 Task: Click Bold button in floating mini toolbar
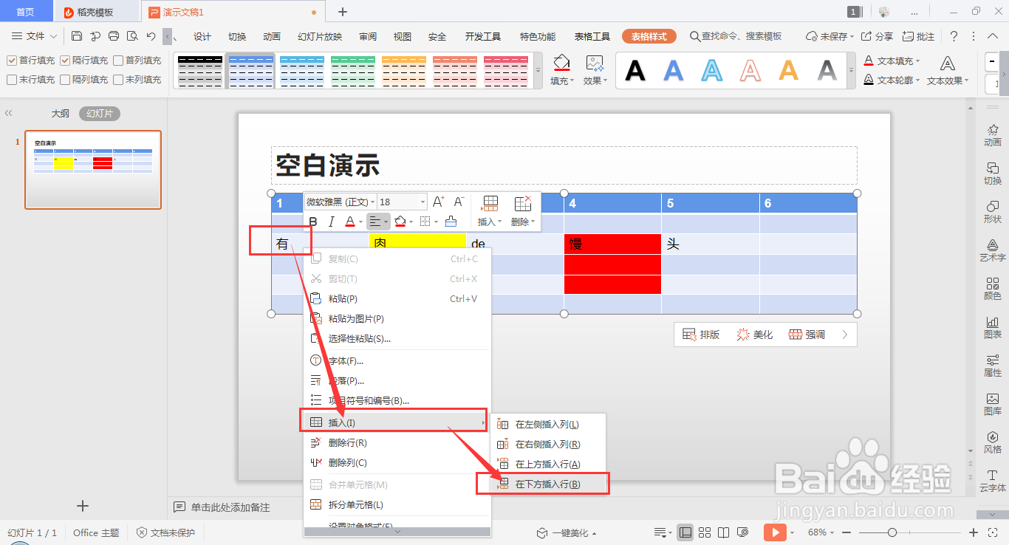[313, 222]
